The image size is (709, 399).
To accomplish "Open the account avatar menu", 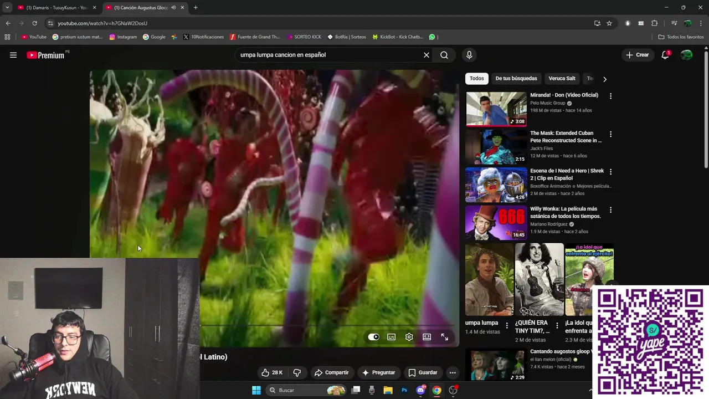I will tap(686, 55).
